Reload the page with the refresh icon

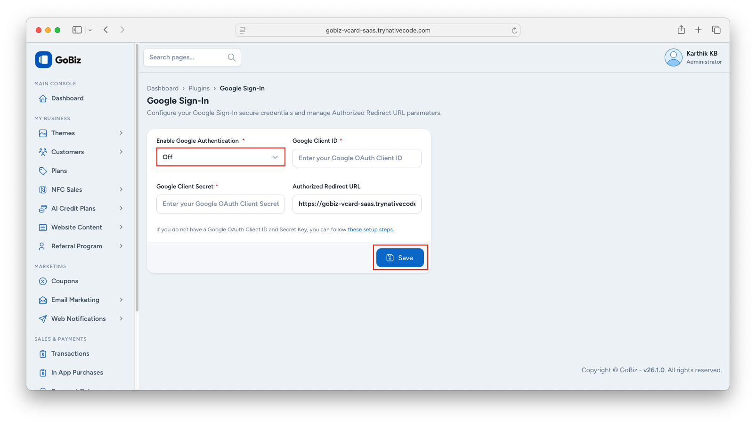514,30
